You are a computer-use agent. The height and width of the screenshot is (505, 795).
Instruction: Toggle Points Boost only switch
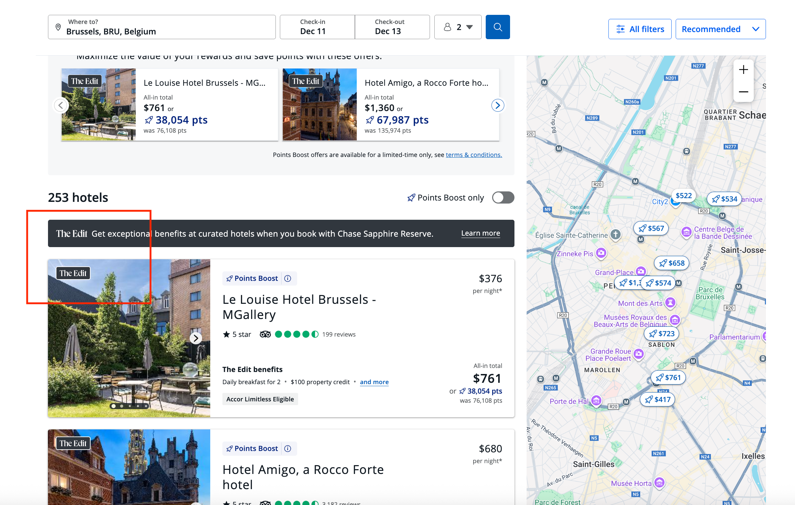point(503,197)
